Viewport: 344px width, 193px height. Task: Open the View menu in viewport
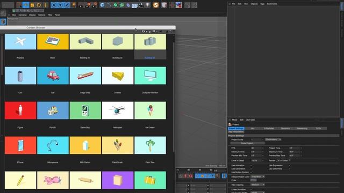14,15
